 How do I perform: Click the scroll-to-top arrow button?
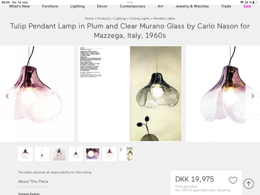click(x=249, y=184)
